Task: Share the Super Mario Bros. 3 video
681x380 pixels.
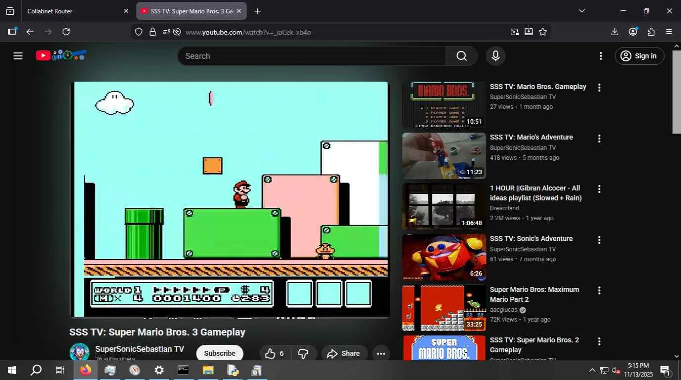Action: pyautogui.click(x=344, y=353)
